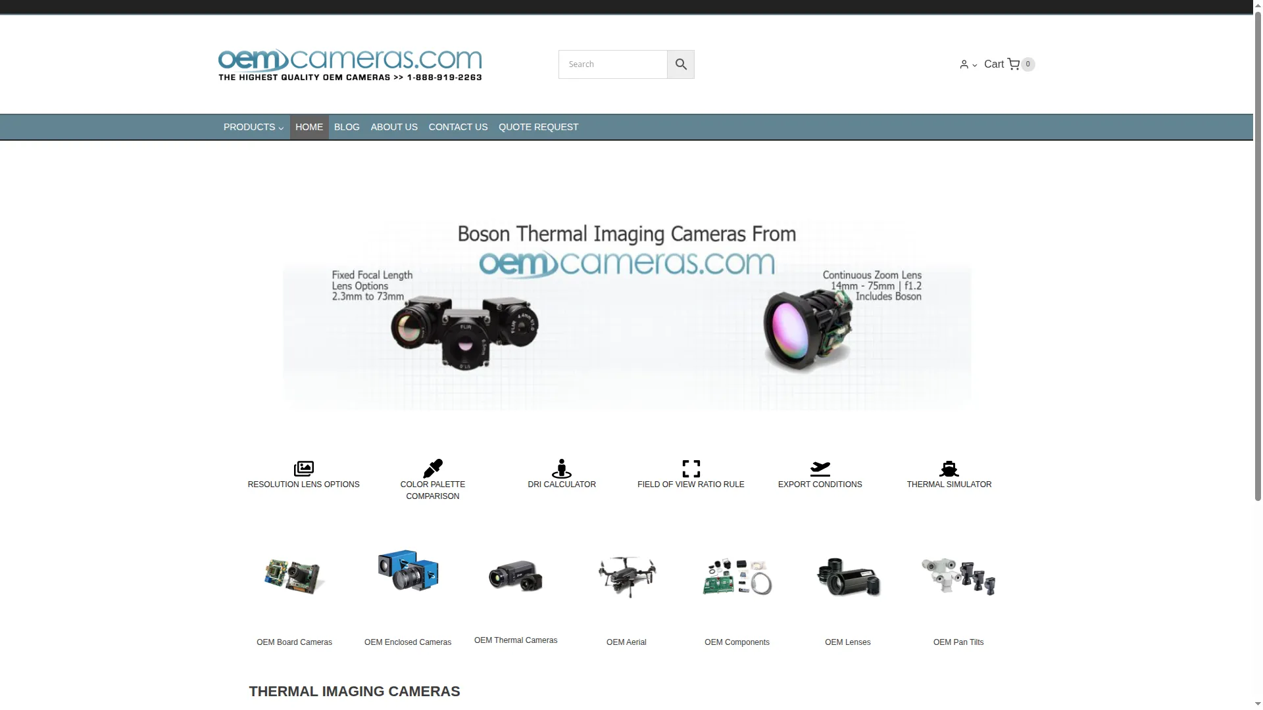Open EXPORT CONDITIONS link
Viewport: 1263px width, 710px height.
(x=820, y=485)
